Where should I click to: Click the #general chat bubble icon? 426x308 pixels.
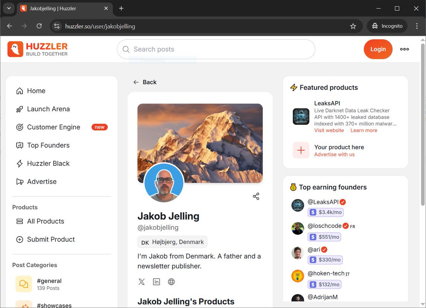[x=24, y=284]
